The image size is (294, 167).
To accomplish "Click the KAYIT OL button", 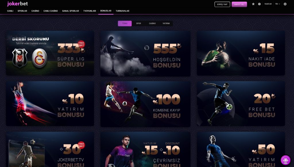I will tap(239, 4).
